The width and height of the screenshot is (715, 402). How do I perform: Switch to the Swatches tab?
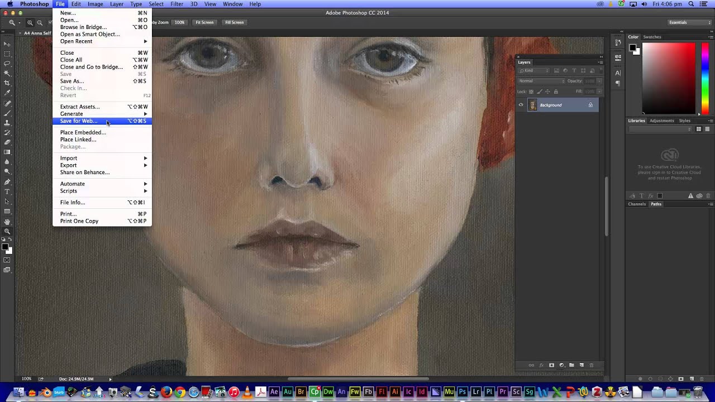(652, 37)
